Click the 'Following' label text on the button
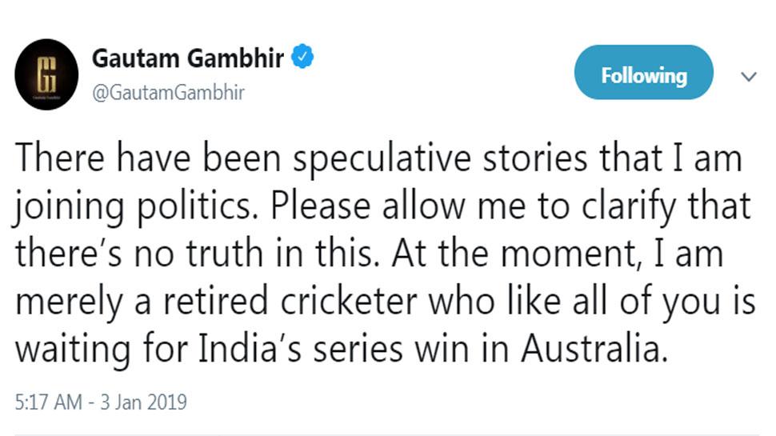This screenshot has height=436, width=776. point(644,75)
